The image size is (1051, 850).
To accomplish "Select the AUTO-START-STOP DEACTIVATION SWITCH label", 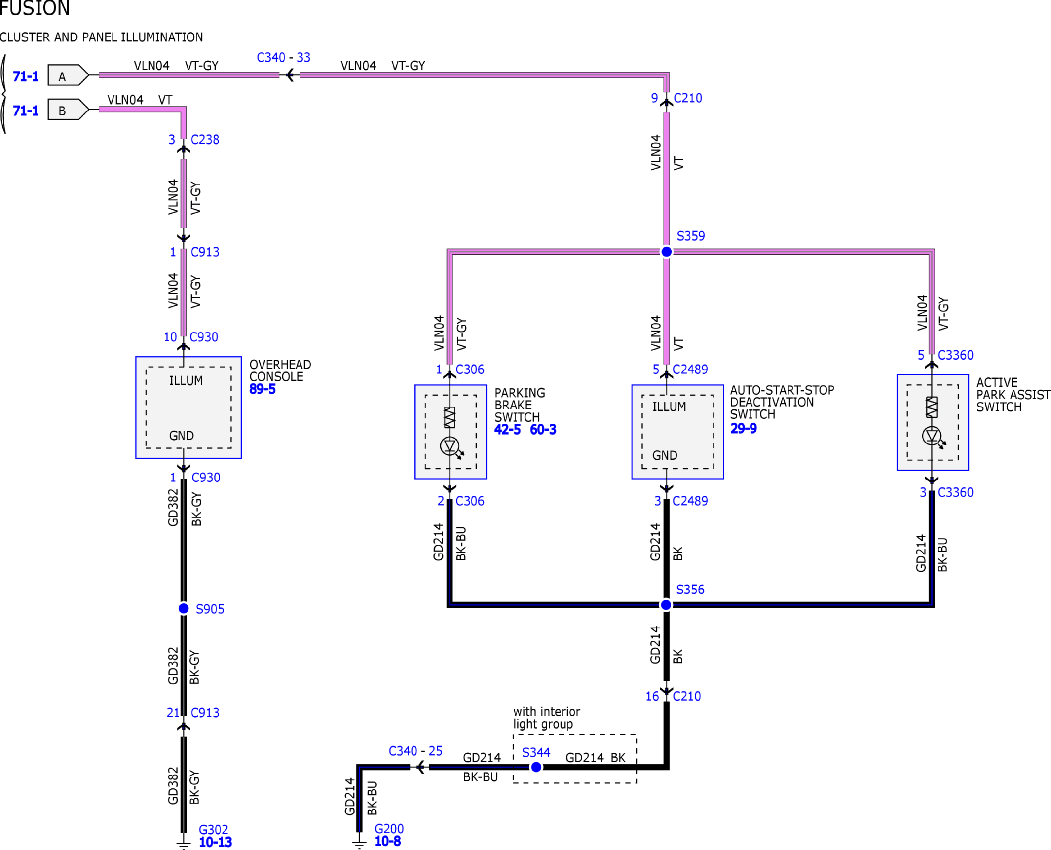I will tap(782, 403).
